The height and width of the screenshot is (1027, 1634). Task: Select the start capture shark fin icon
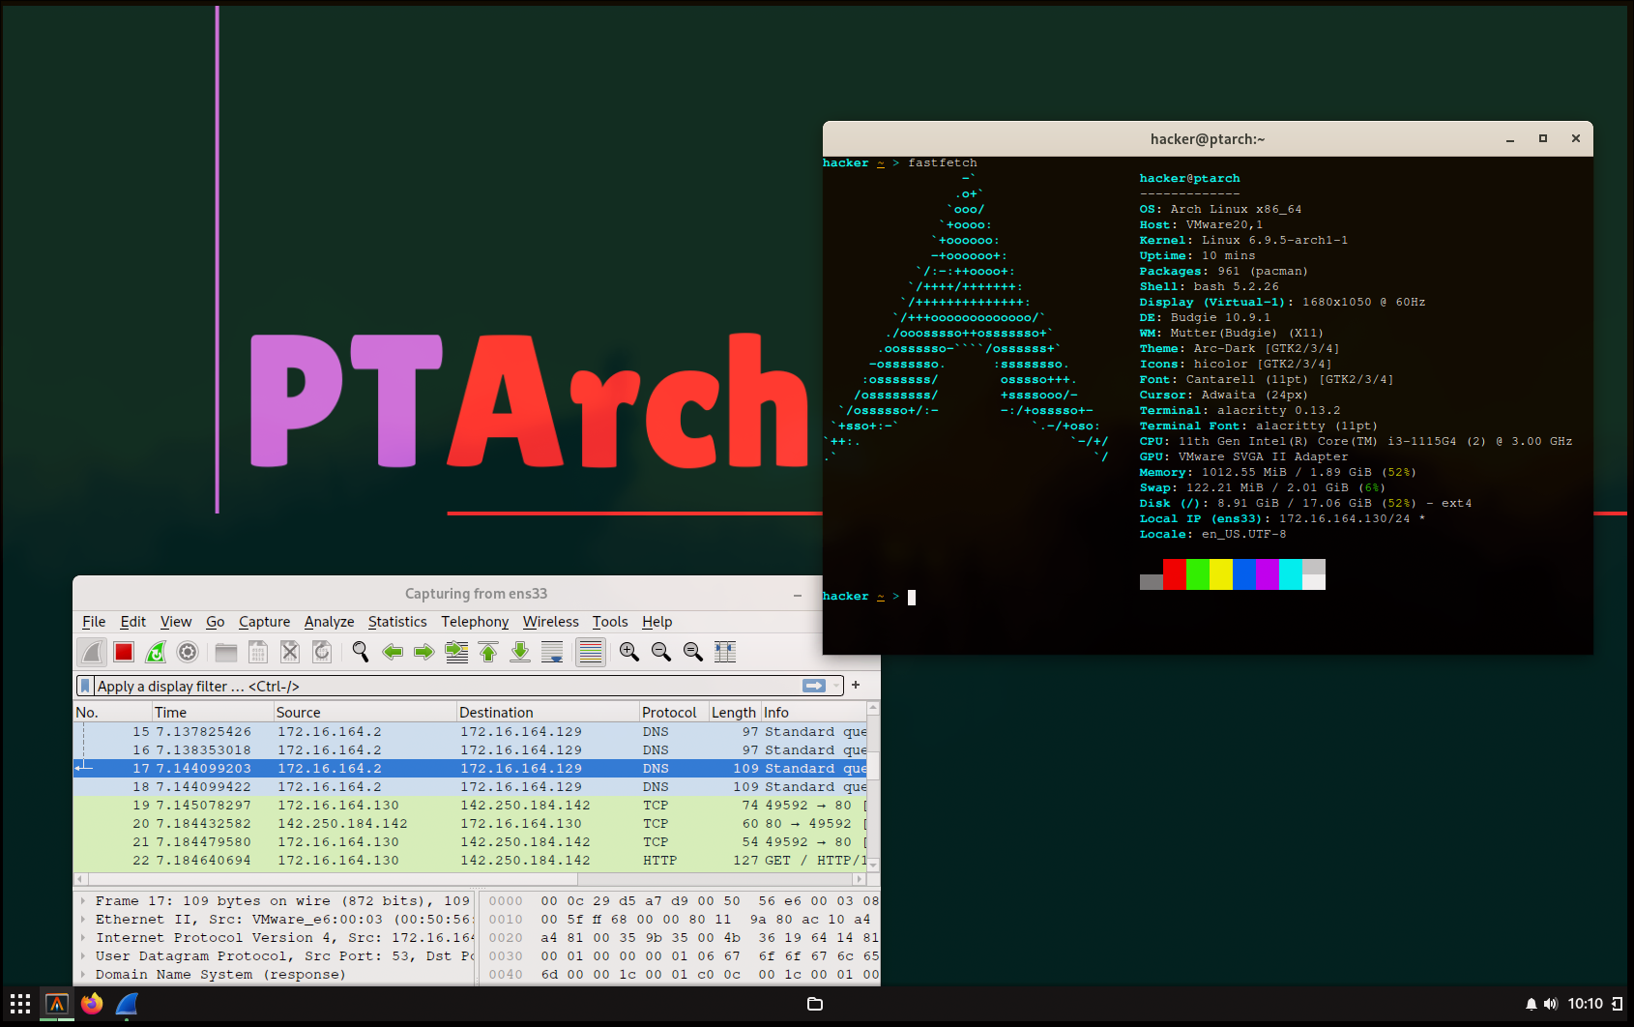pos(91,651)
